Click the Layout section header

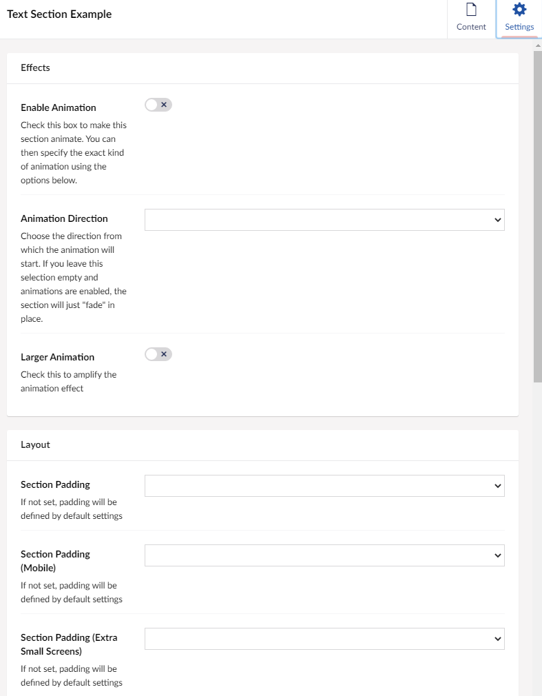tap(35, 444)
